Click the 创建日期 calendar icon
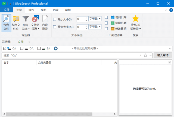The height and width of the screenshot is (117, 174). pos(113,23)
